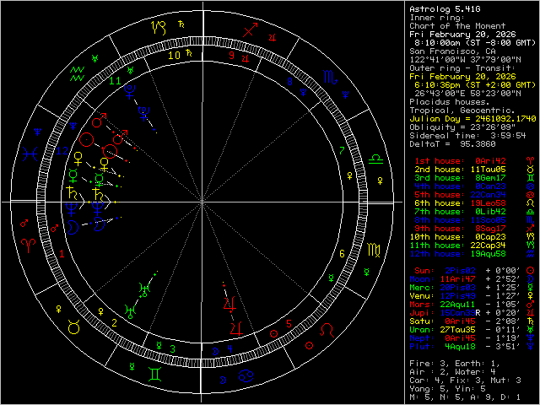
Task: Click the Jupiter glyph in the sidebar planet list
Action: (530, 312)
